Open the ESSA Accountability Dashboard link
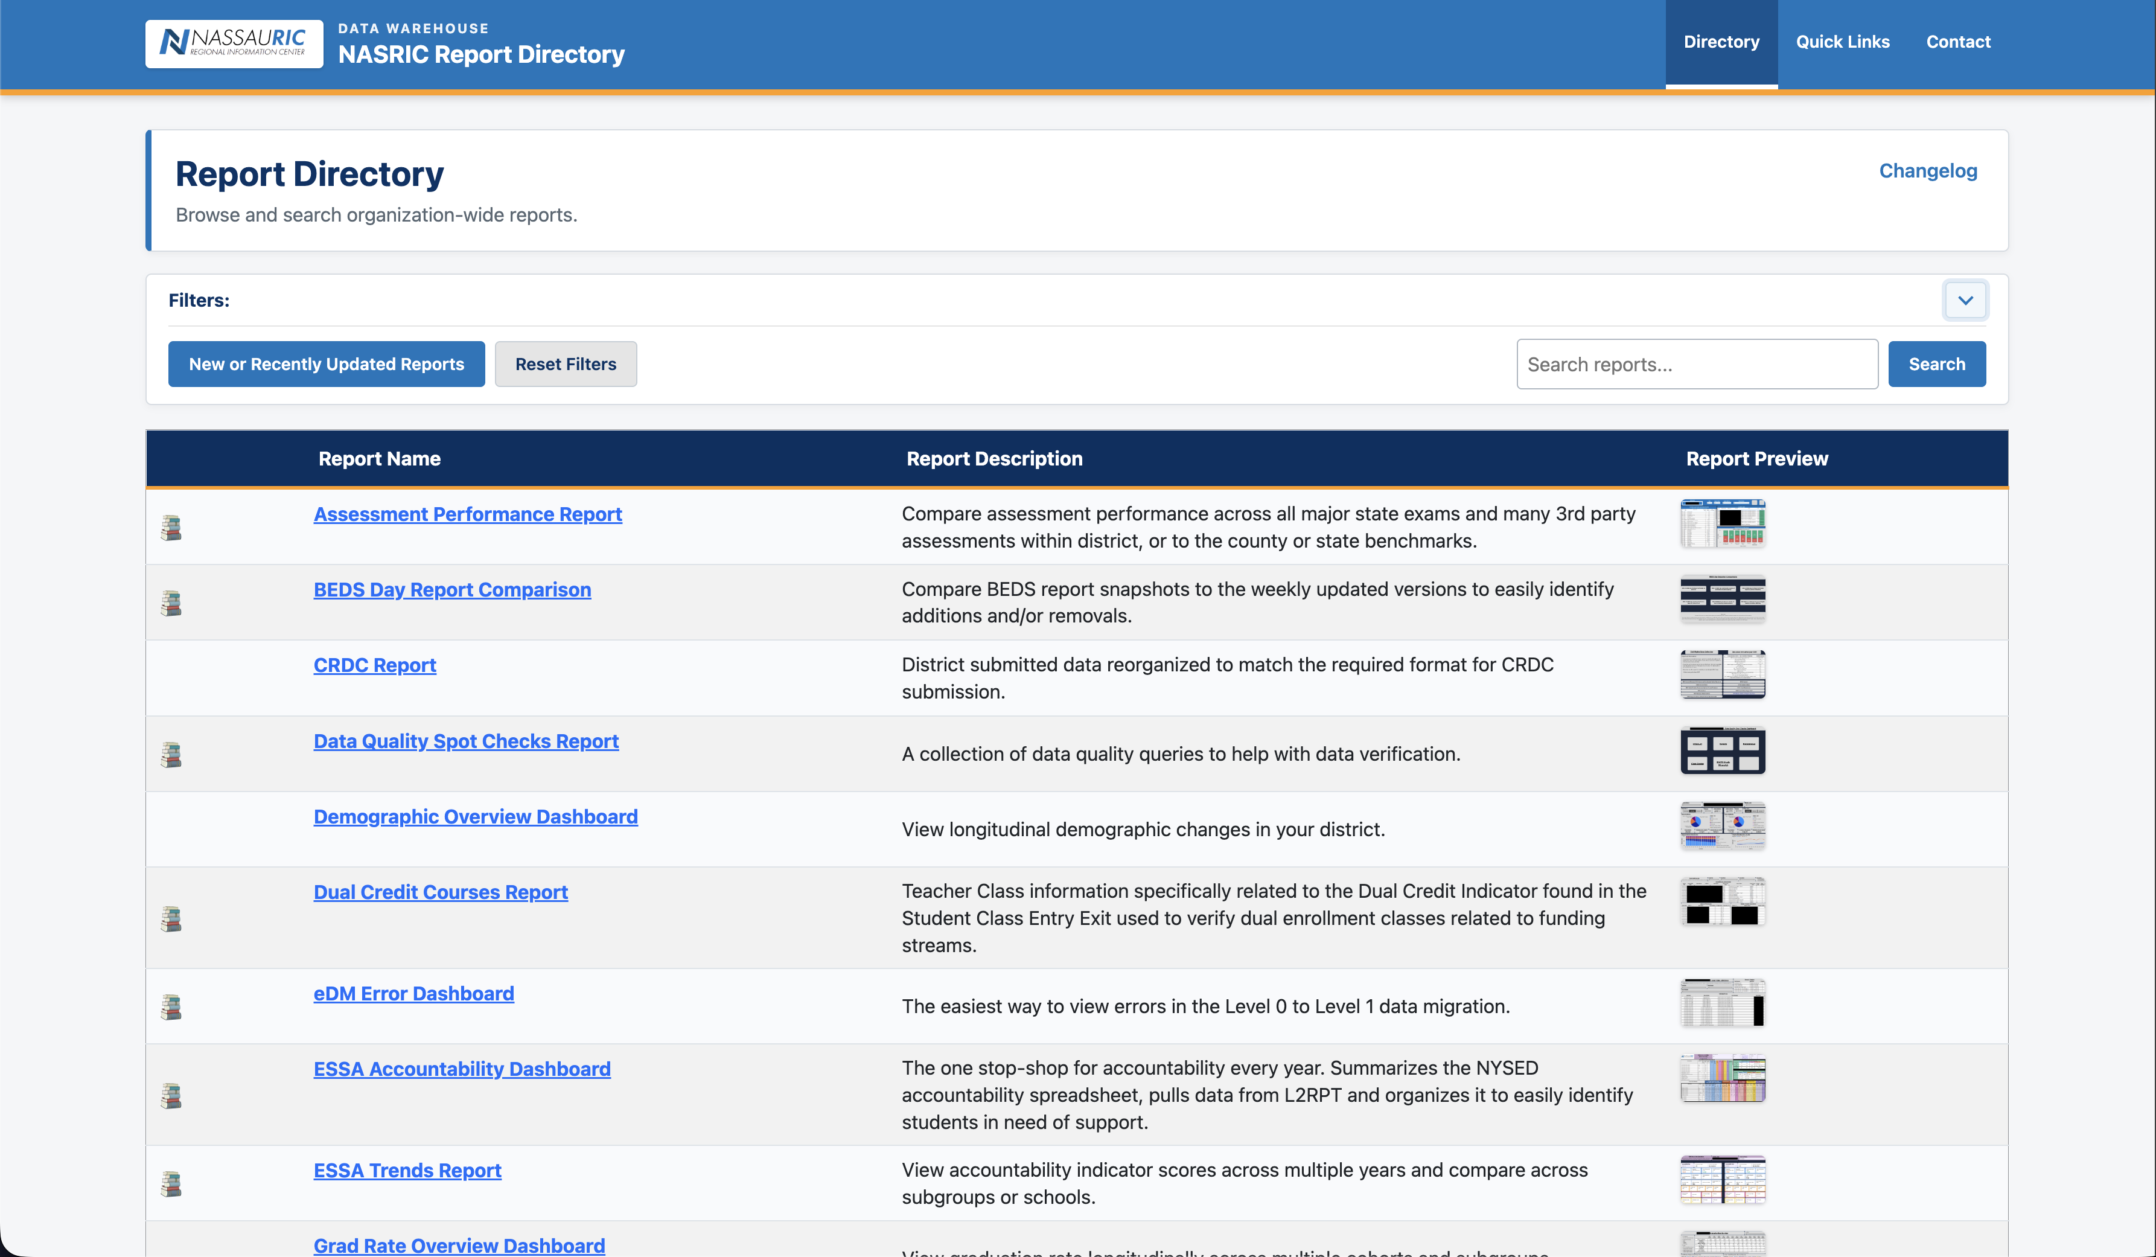The width and height of the screenshot is (2156, 1257). point(462,1069)
